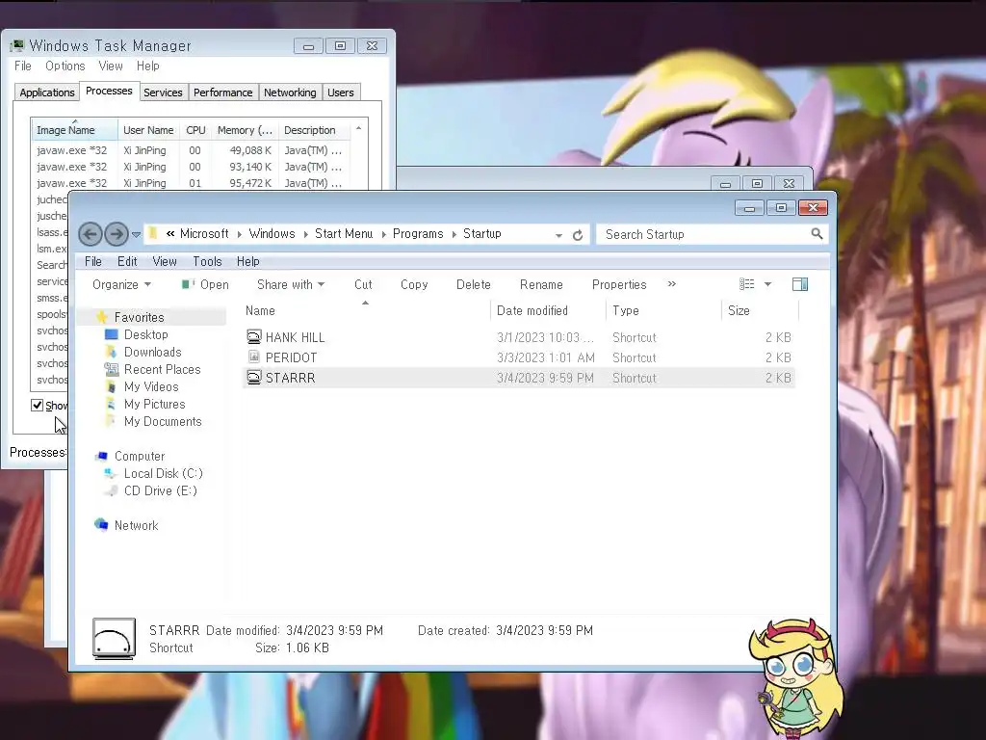Toggle Show processes from all users checkbox

pyautogui.click(x=38, y=405)
